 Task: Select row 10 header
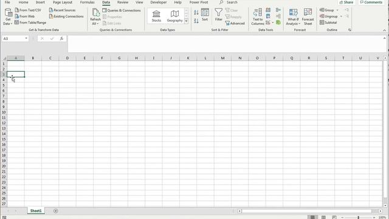pyautogui.click(x=4, y=112)
